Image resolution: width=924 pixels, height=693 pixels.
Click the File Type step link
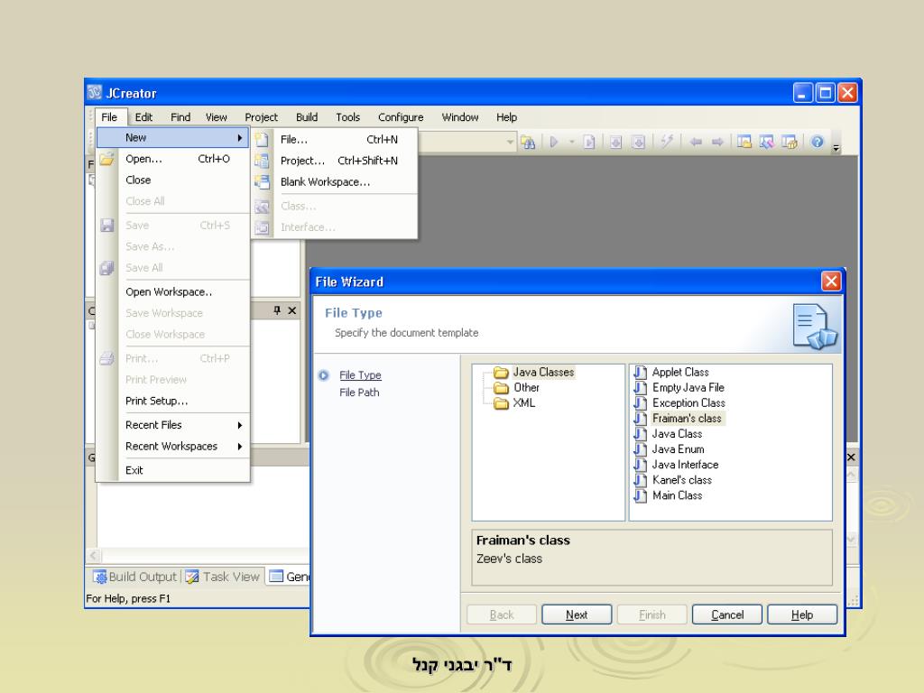360,375
